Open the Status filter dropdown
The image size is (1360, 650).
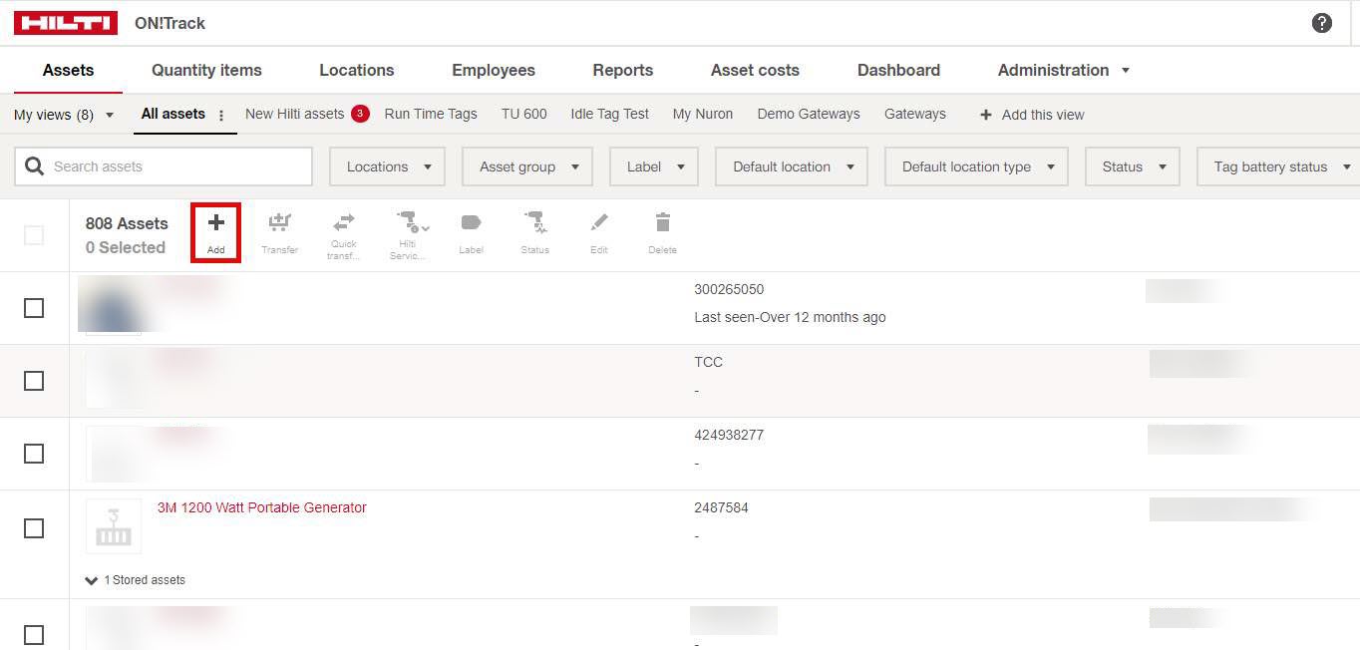point(1133,166)
